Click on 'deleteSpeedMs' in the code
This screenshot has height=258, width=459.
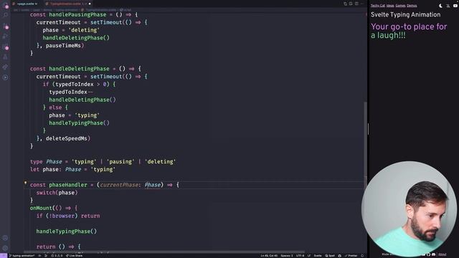67,138
